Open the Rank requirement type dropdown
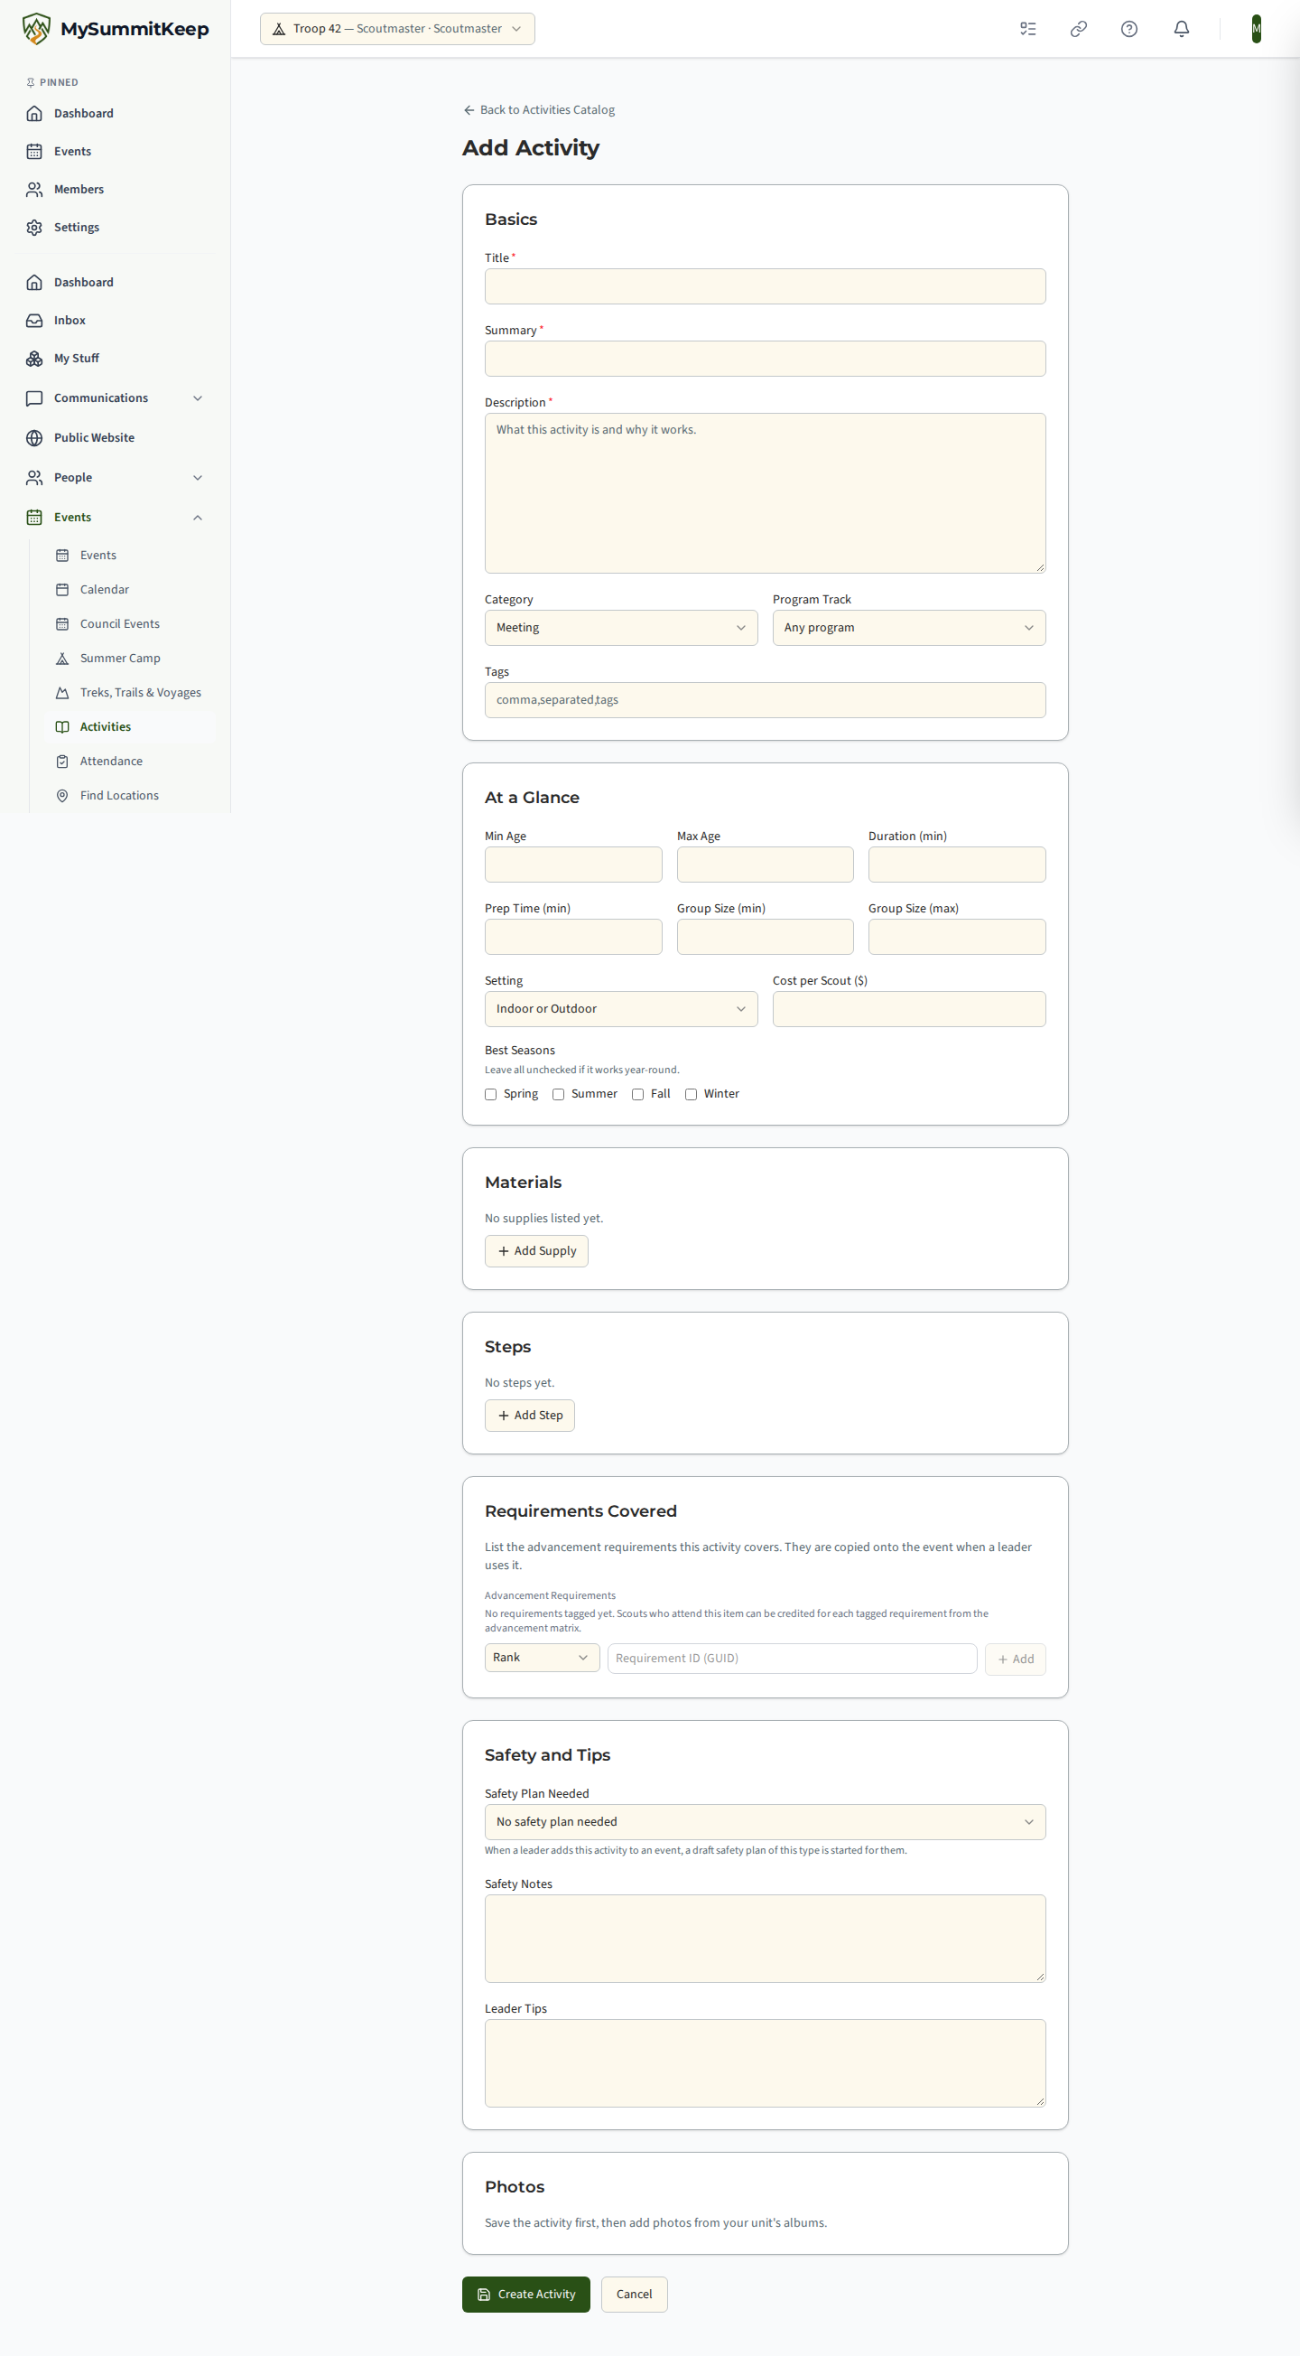This screenshot has height=2356, width=1300. [x=543, y=1659]
